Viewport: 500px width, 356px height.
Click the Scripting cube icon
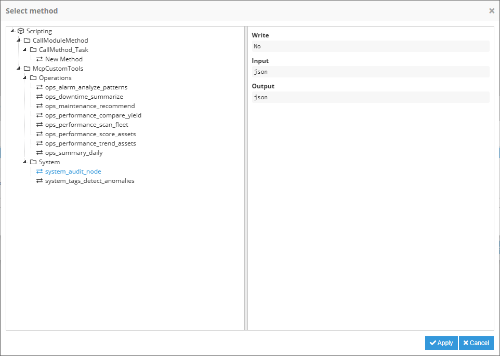pos(21,31)
